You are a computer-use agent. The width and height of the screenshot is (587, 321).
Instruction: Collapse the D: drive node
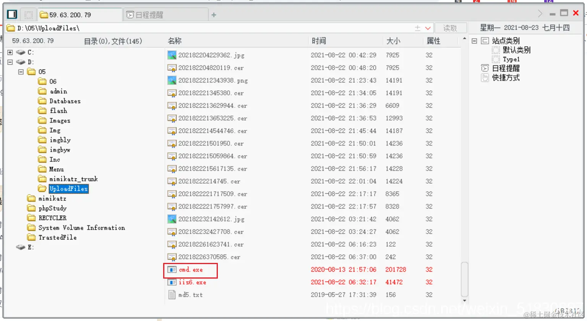[10, 62]
